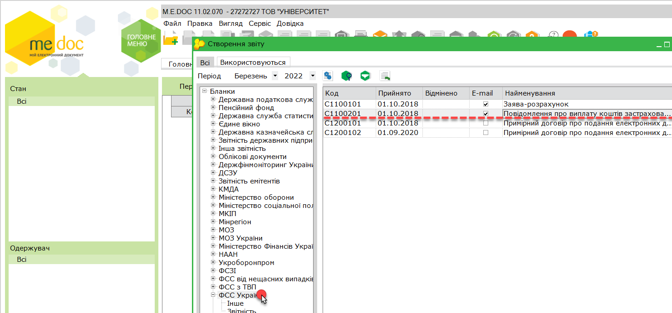The width and height of the screenshot is (672, 313).
Task: Open the year dropdown showing 2022
Action: coord(312,76)
